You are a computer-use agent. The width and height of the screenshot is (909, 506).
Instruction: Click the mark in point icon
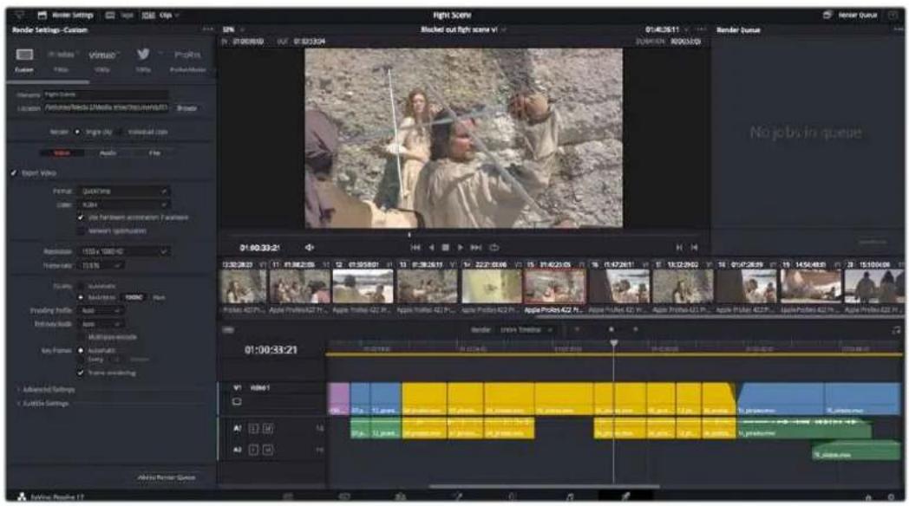click(x=679, y=247)
